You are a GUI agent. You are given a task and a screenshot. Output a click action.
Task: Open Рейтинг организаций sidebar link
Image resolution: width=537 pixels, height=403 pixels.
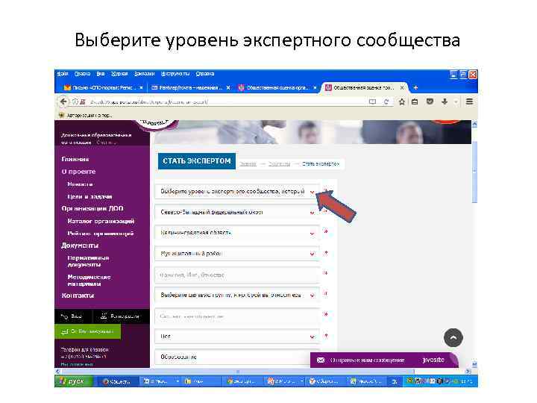point(101,234)
